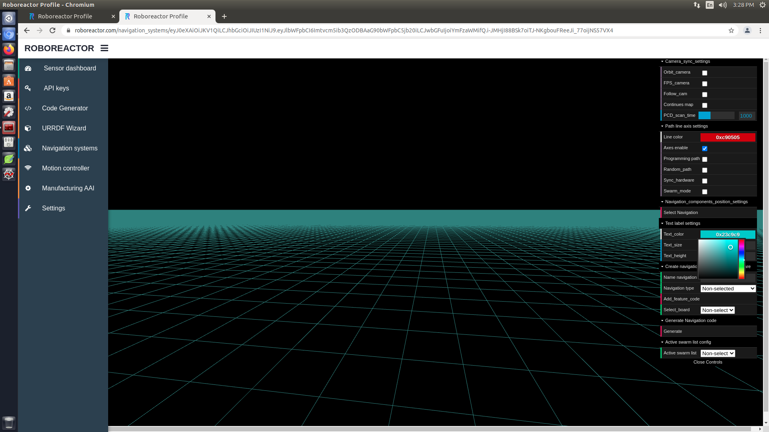The height and width of the screenshot is (432, 769).
Task: Launch Firefox from the Ubuntu dock
Action: [x=9, y=49]
